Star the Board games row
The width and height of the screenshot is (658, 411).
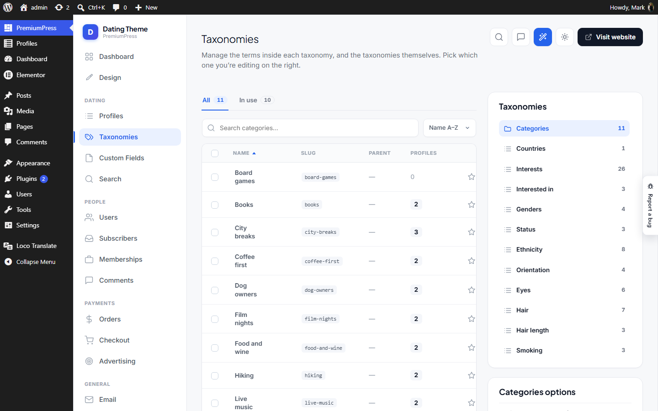click(472, 177)
